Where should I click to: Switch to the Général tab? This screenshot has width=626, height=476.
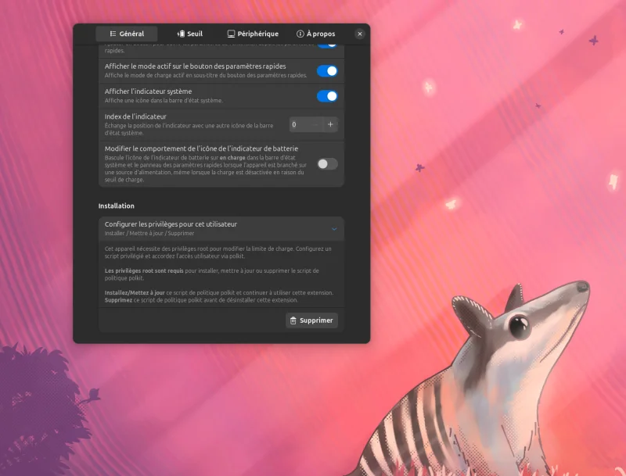(127, 34)
